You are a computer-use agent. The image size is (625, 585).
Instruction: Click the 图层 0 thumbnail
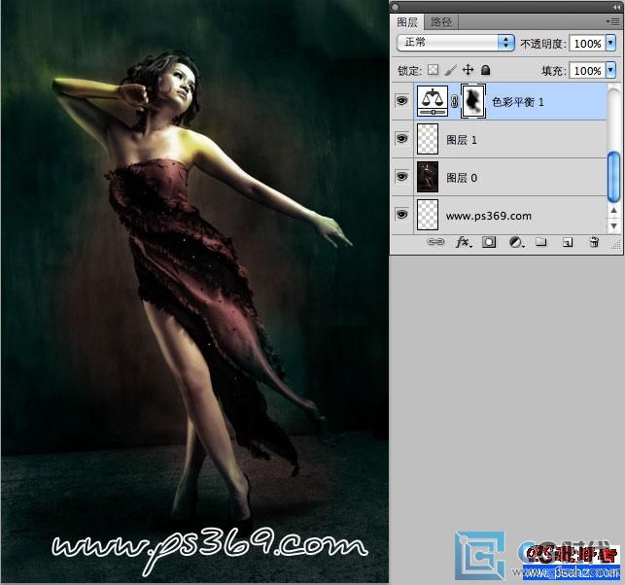pyautogui.click(x=428, y=177)
